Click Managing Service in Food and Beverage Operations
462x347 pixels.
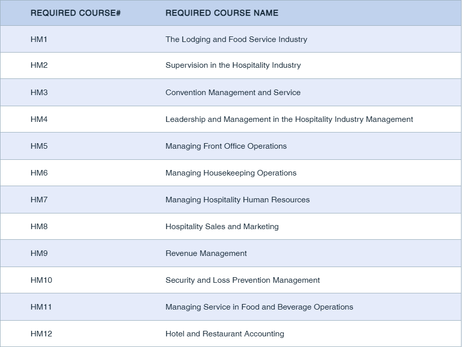point(259,307)
